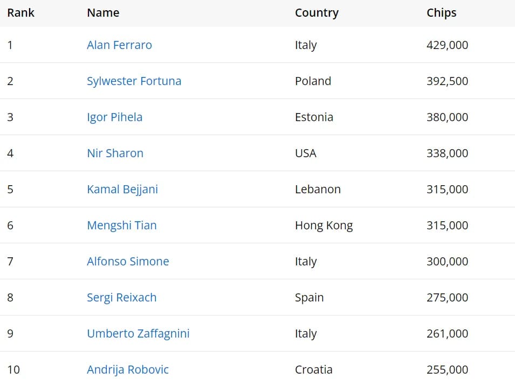Visit the Sergi Reixach link
The width and height of the screenshot is (515, 386).
click(121, 298)
